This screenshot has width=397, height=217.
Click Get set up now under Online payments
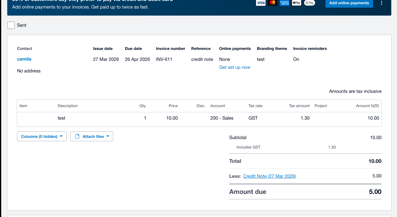click(x=235, y=67)
